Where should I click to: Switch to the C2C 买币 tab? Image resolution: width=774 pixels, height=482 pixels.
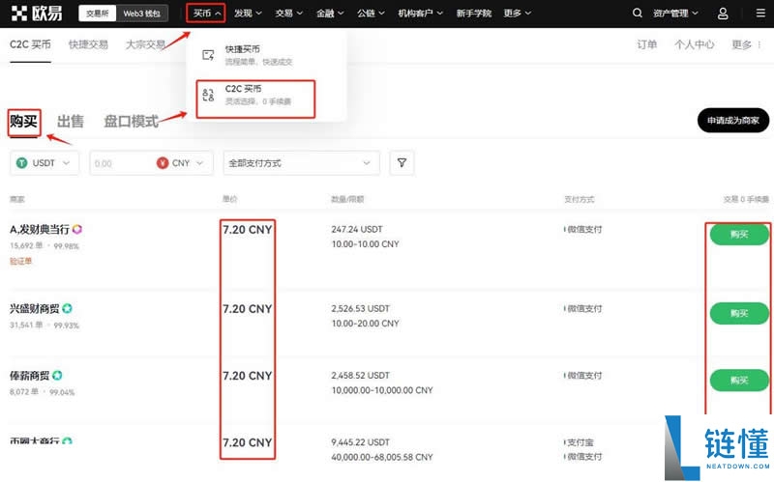coord(30,44)
